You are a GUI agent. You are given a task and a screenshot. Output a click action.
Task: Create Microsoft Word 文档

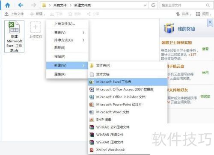point(128,112)
